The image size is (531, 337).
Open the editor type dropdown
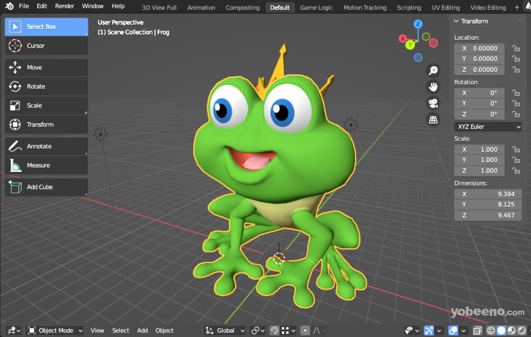(14, 331)
